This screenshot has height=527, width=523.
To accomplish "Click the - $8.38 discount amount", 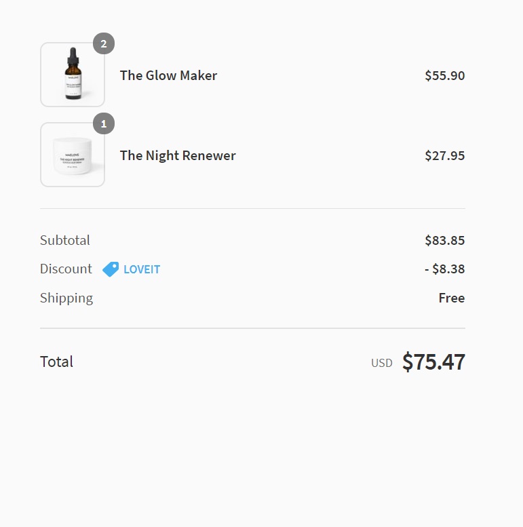I will (444, 269).
